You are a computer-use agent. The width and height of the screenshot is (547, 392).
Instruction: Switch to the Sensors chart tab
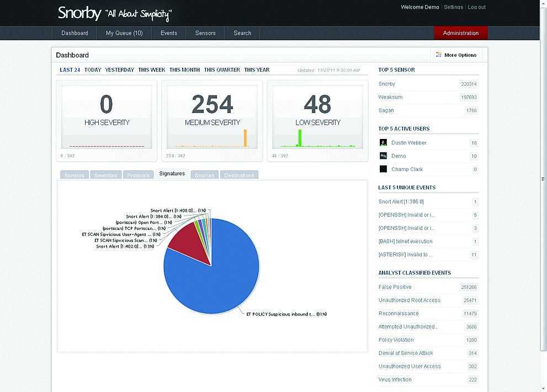point(74,175)
